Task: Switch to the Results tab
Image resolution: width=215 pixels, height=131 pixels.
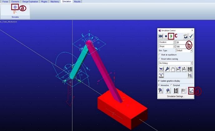Action: [x=77, y=2]
